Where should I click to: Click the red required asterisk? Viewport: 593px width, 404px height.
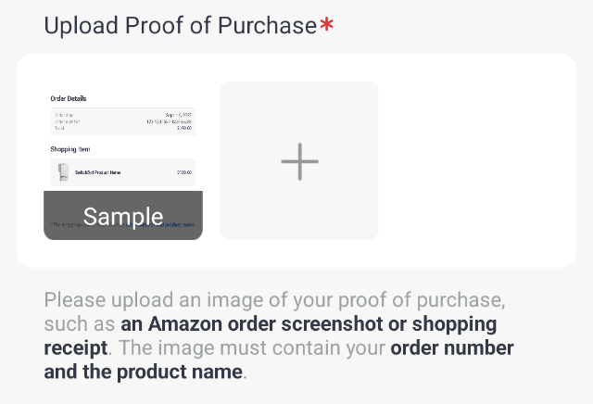[327, 26]
